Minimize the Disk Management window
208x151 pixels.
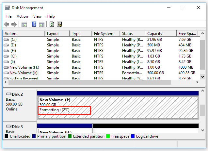click(169, 8)
